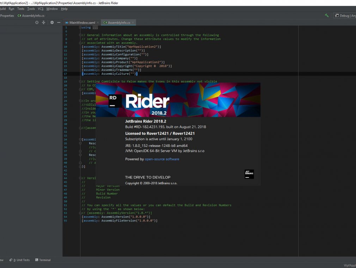Screen dimensions: 356x268
Task: Click the AssemblyTrademark line in the editor
Action: (111, 70)
